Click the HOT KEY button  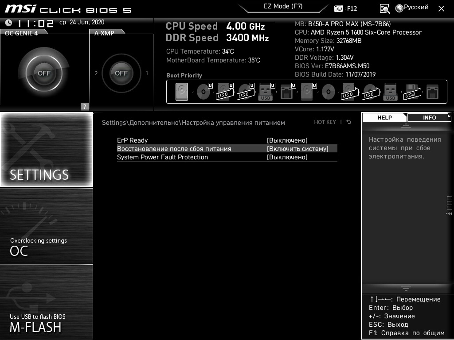click(x=325, y=122)
